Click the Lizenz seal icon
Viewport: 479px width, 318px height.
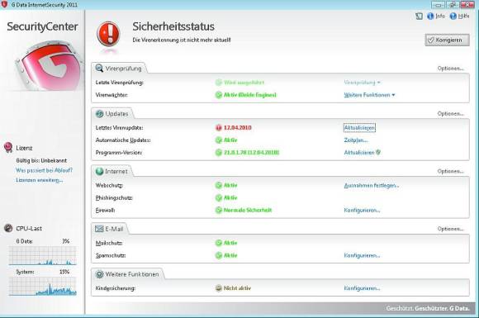8,148
